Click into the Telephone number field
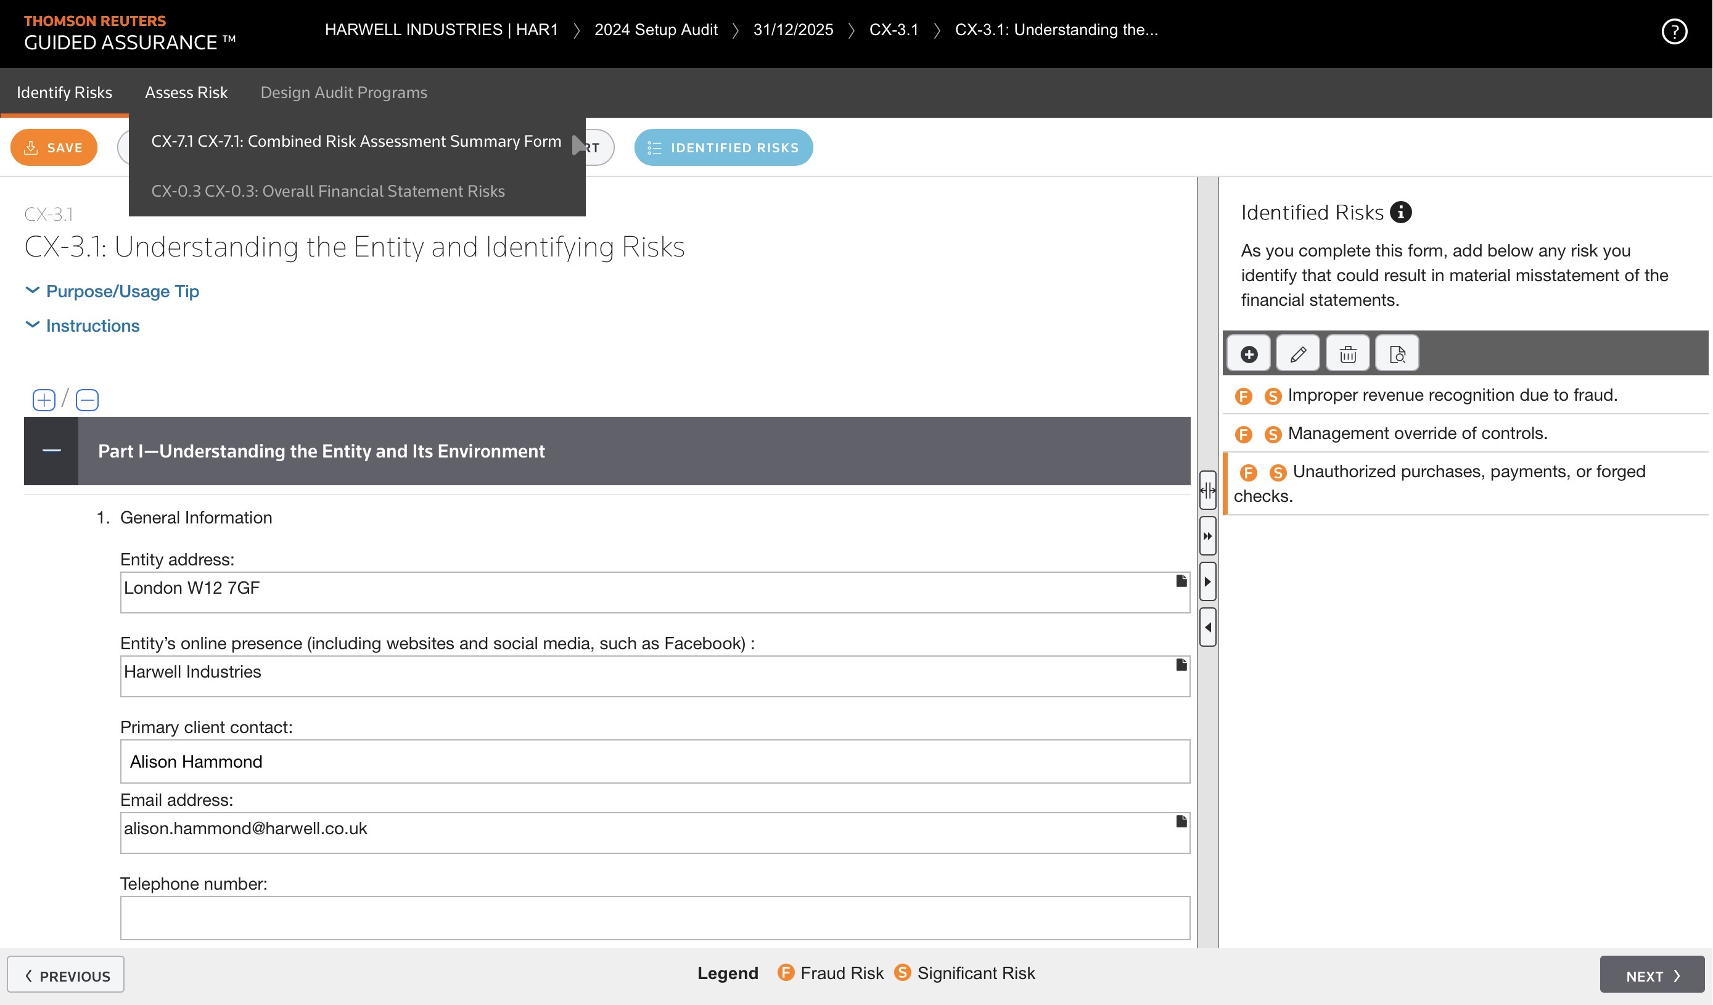The image size is (1713, 1005). pos(655,917)
